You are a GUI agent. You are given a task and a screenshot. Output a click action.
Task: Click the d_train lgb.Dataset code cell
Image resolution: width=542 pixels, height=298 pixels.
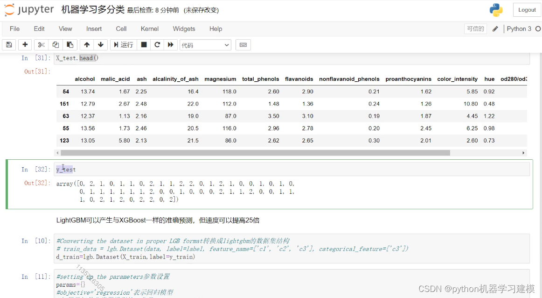coord(292,249)
